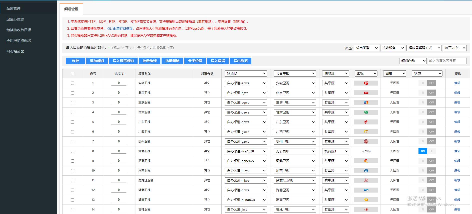Screen dimensions: 472x214
Task: Focus the 输入频道名等搜索 search box
Action: click(447, 61)
